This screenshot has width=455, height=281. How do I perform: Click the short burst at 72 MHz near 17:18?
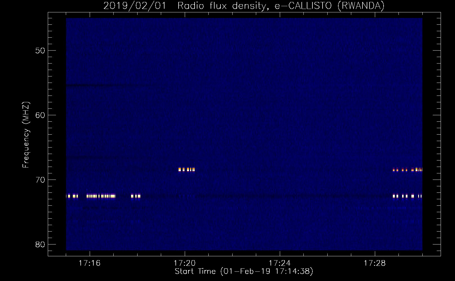(136, 196)
